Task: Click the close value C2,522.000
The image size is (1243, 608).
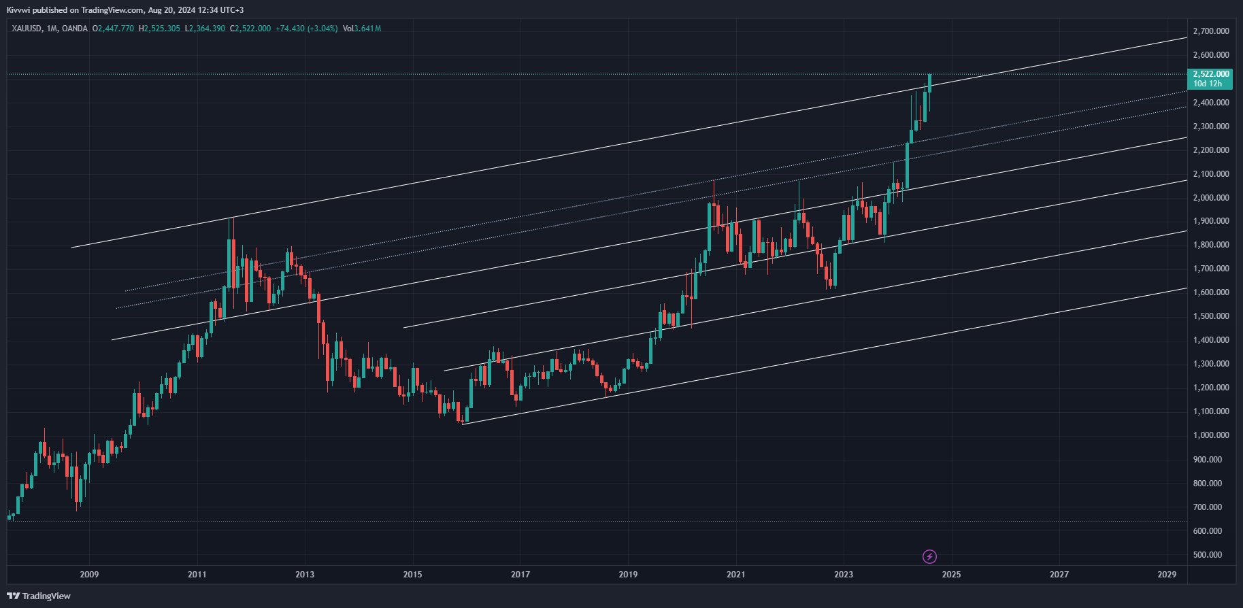Action: point(250,29)
